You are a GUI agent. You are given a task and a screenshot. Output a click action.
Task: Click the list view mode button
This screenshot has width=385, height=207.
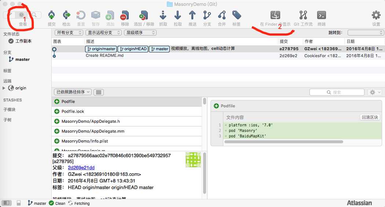point(99,92)
